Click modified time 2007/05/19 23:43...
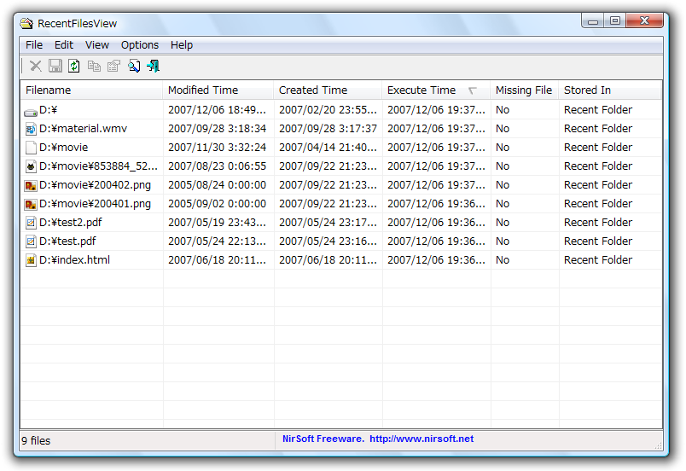The width and height of the screenshot is (686, 471). click(217, 223)
